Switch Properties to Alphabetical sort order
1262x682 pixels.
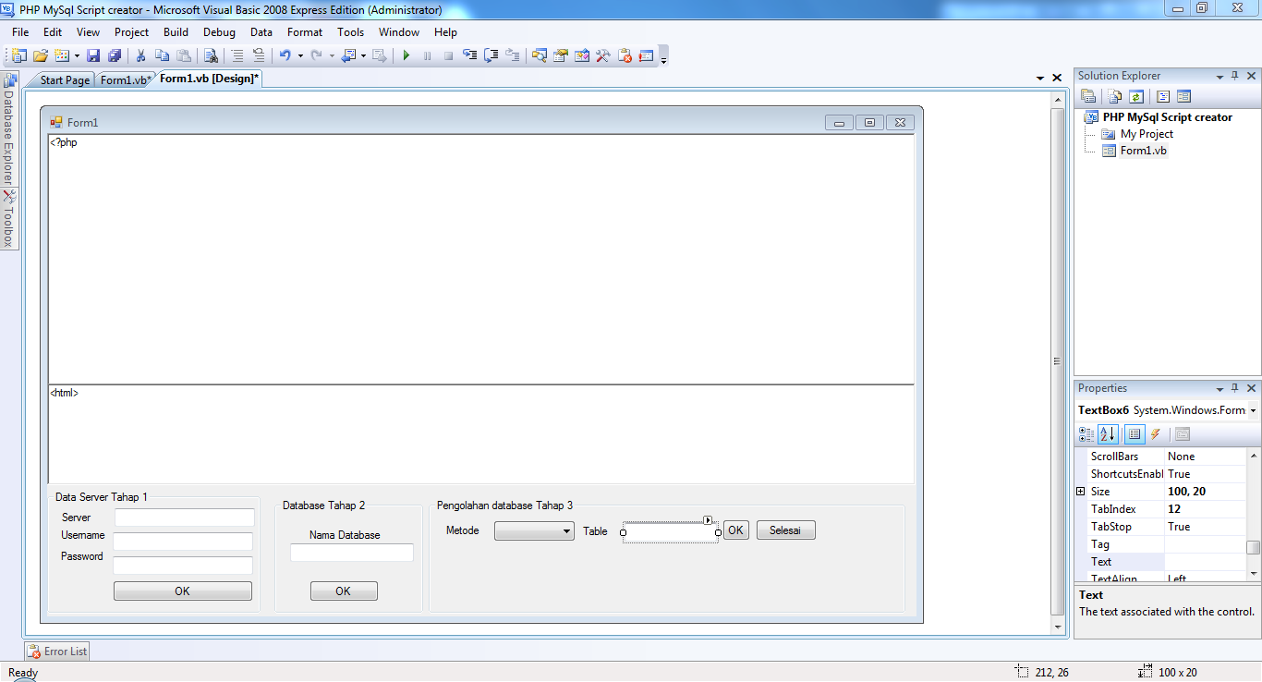1106,434
